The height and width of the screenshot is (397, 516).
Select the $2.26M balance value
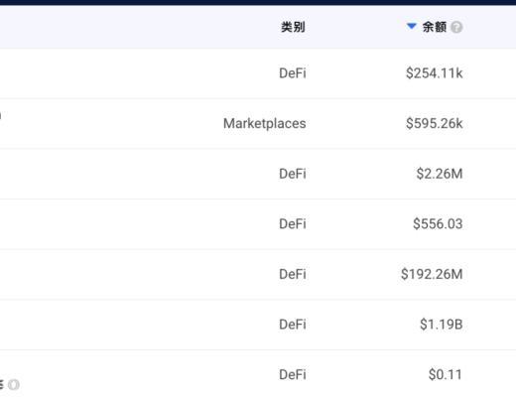(440, 174)
